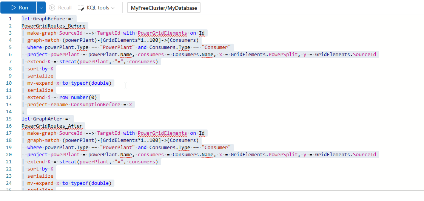424x201 pixels.
Task: Click 'make-graph' on line 3
Action: 42,33
